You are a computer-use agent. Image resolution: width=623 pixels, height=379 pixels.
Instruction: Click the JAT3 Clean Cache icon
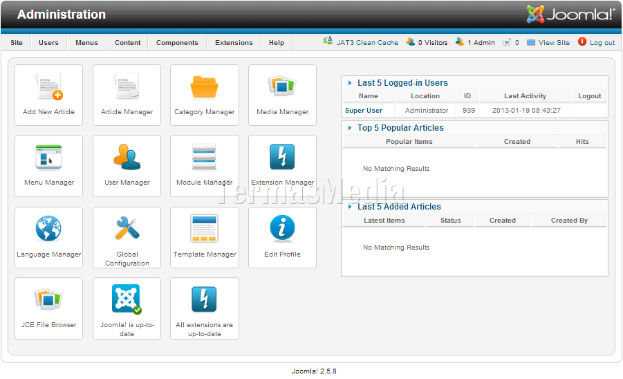[x=328, y=41]
